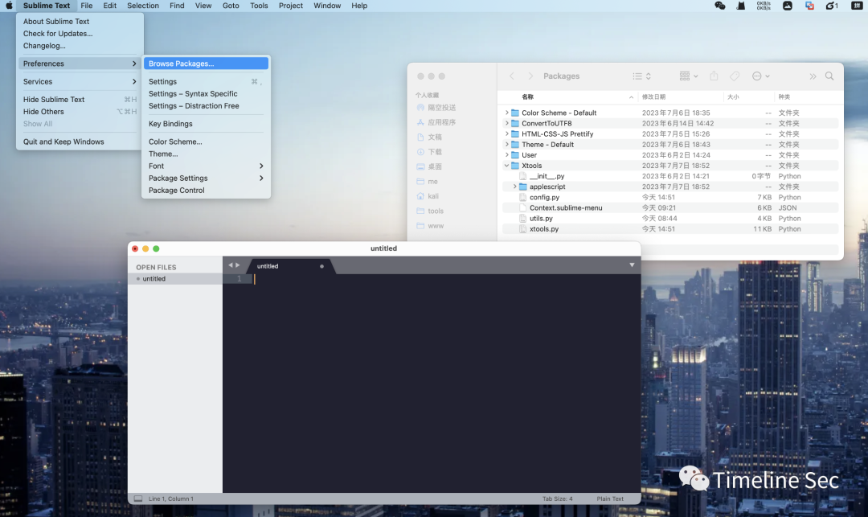The width and height of the screenshot is (868, 517).
Task: Open the Desktop sidebar item
Action: pos(429,166)
